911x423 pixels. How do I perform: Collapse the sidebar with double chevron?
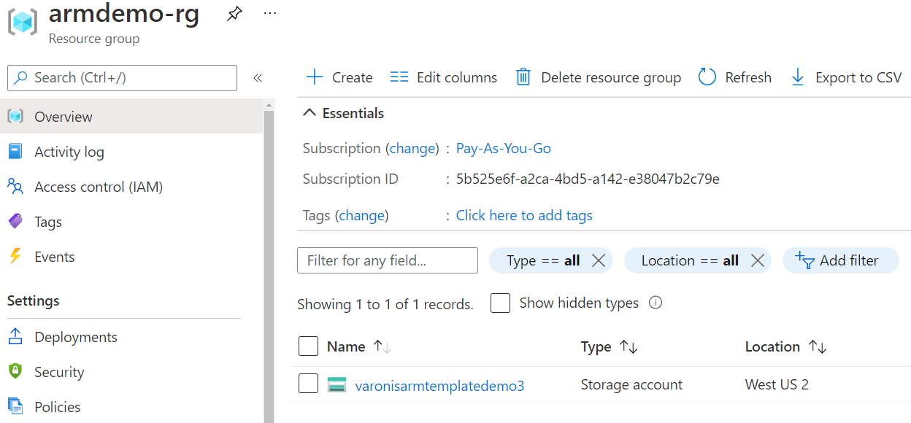(257, 78)
